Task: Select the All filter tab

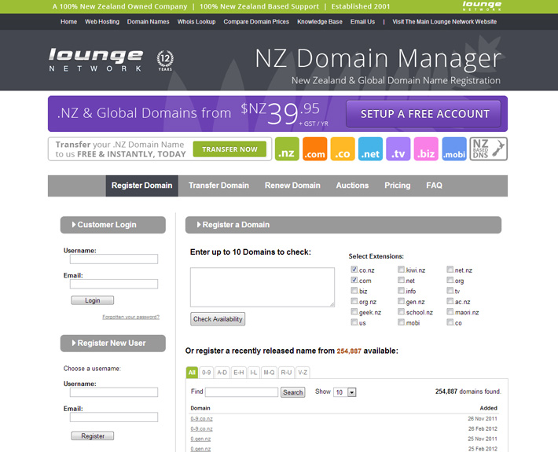Action: click(x=193, y=373)
